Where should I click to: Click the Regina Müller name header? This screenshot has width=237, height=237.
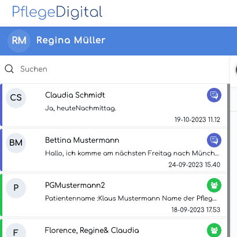click(x=71, y=40)
